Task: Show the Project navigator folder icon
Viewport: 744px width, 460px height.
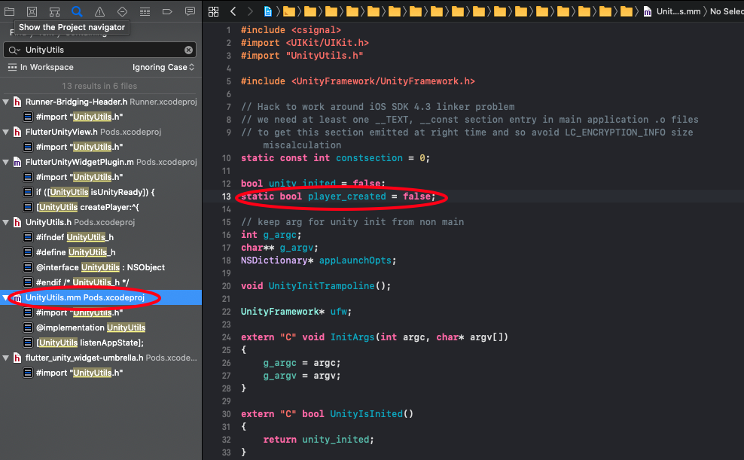Action: pos(10,11)
